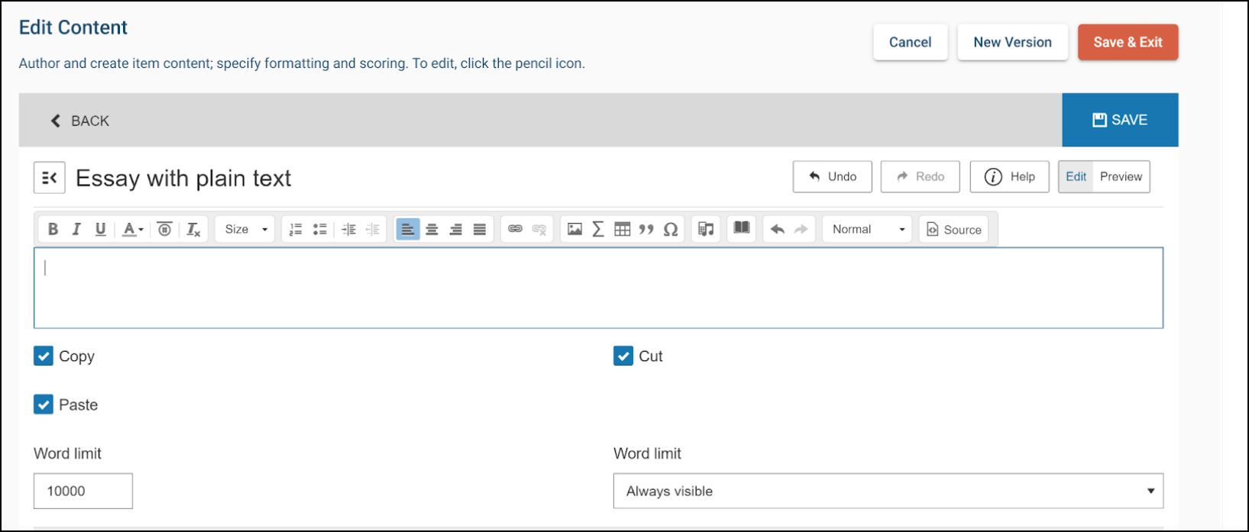Toggle bold formatting in the editor toolbar
1249x532 pixels.
pyautogui.click(x=53, y=229)
